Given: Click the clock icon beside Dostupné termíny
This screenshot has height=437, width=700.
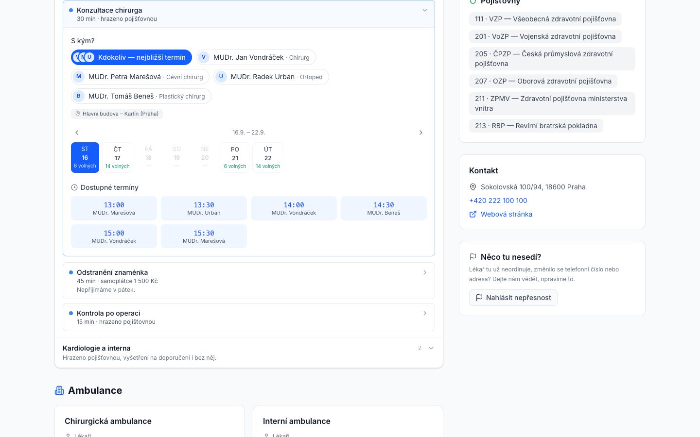Looking at the screenshot, I should (x=74, y=187).
